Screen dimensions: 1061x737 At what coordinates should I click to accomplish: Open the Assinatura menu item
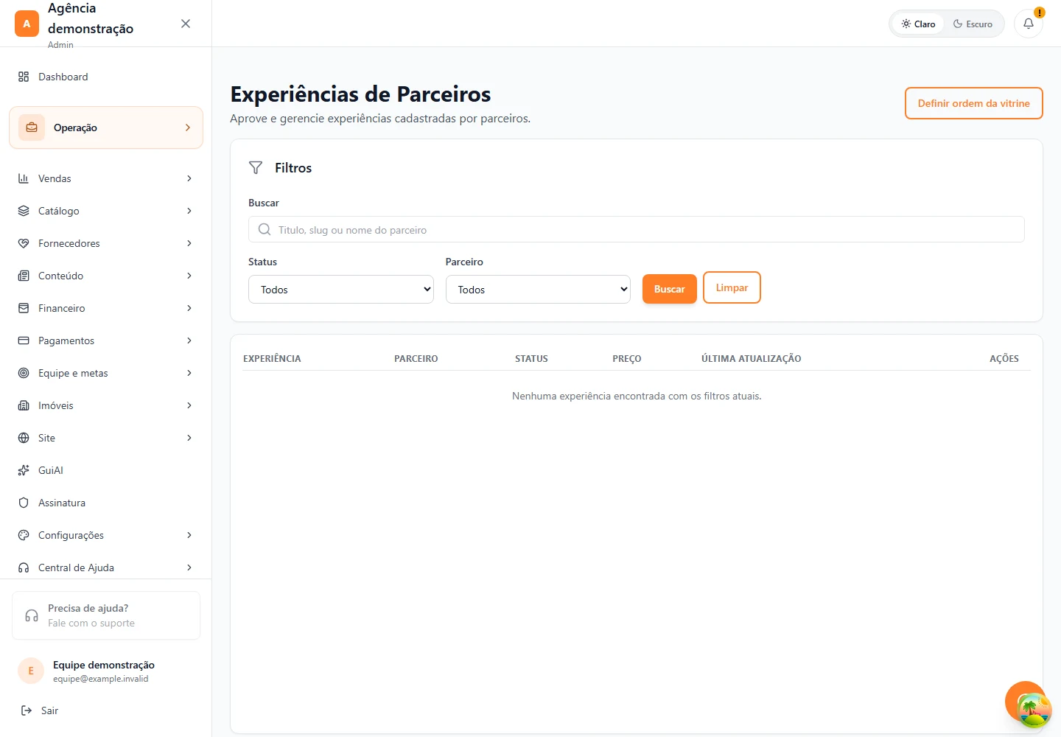pyautogui.click(x=106, y=503)
